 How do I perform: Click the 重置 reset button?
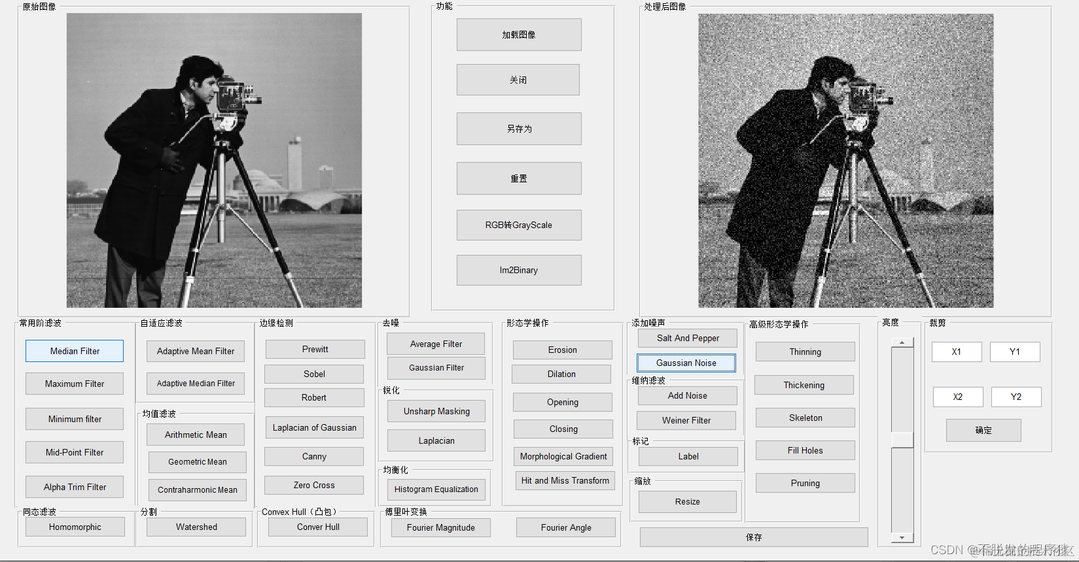point(519,178)
